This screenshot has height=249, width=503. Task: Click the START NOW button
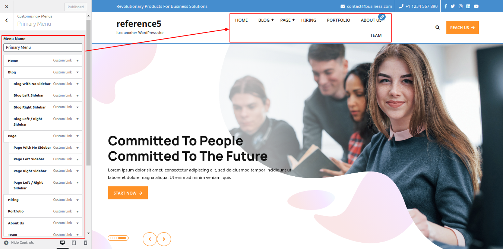pyautogui.click(x=128, y=193)
